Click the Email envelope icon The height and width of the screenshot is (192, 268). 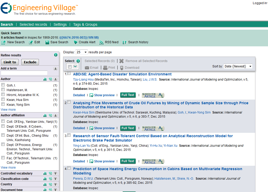tap(87, 68)
